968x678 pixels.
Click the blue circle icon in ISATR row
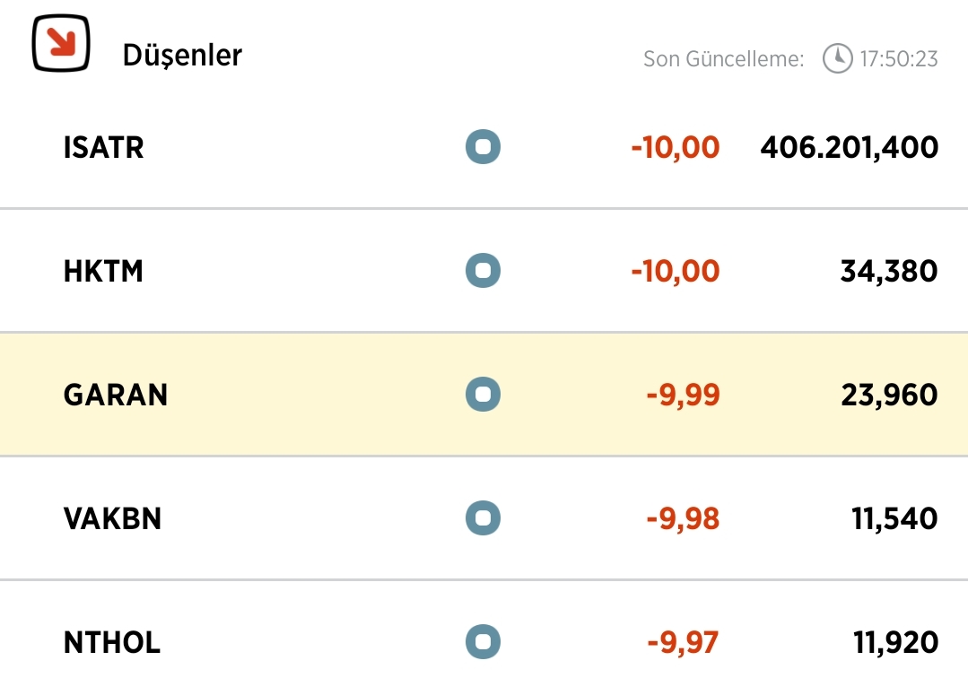coord(483,147)
